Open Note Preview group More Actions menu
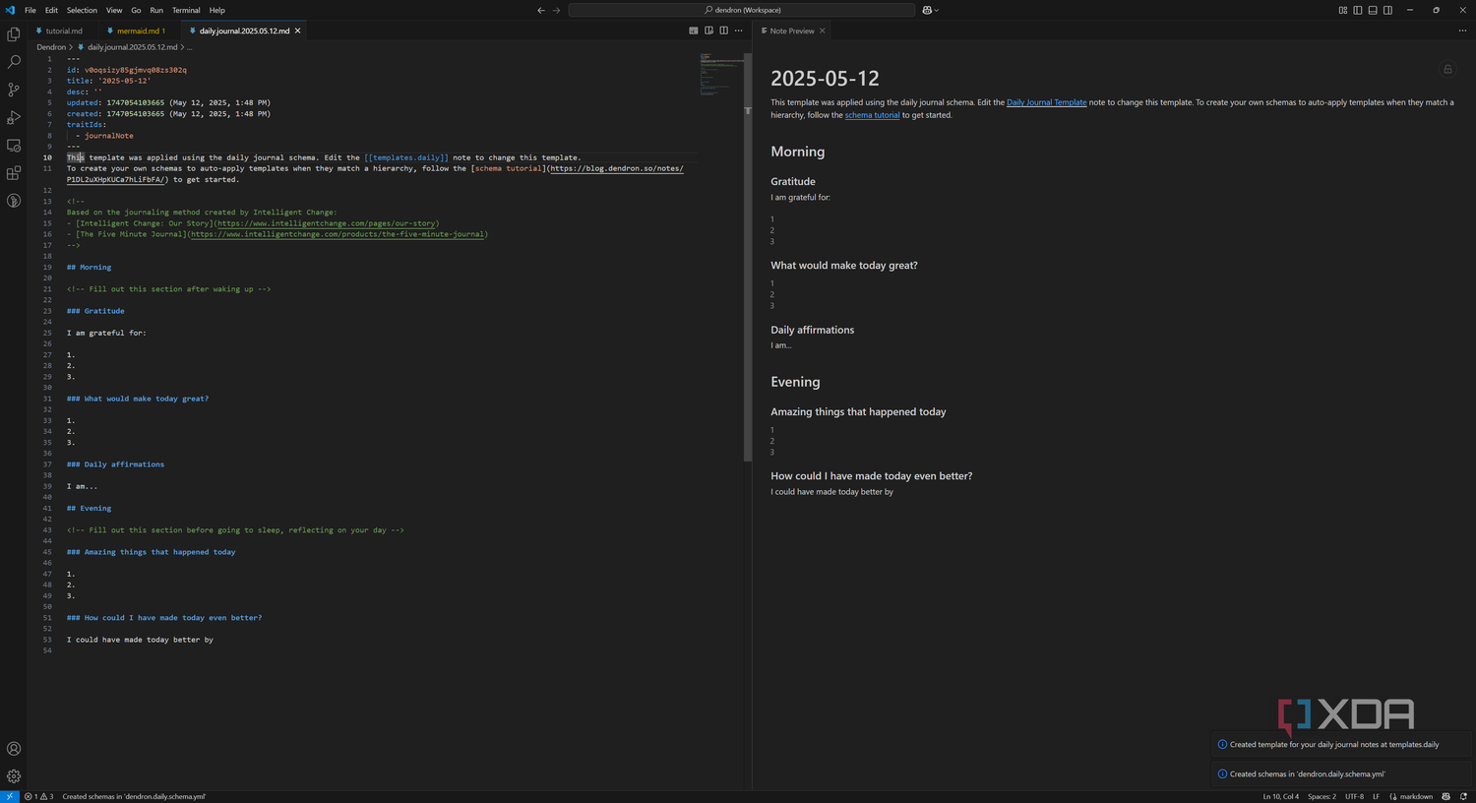The height and width of the screenshot is (803, 1476). coord(1462,31)
